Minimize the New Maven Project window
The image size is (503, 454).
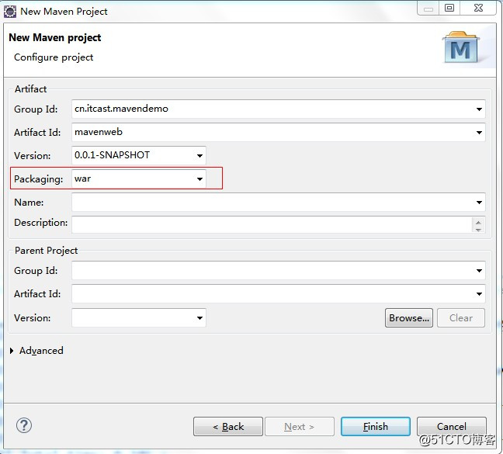(428, 8)
